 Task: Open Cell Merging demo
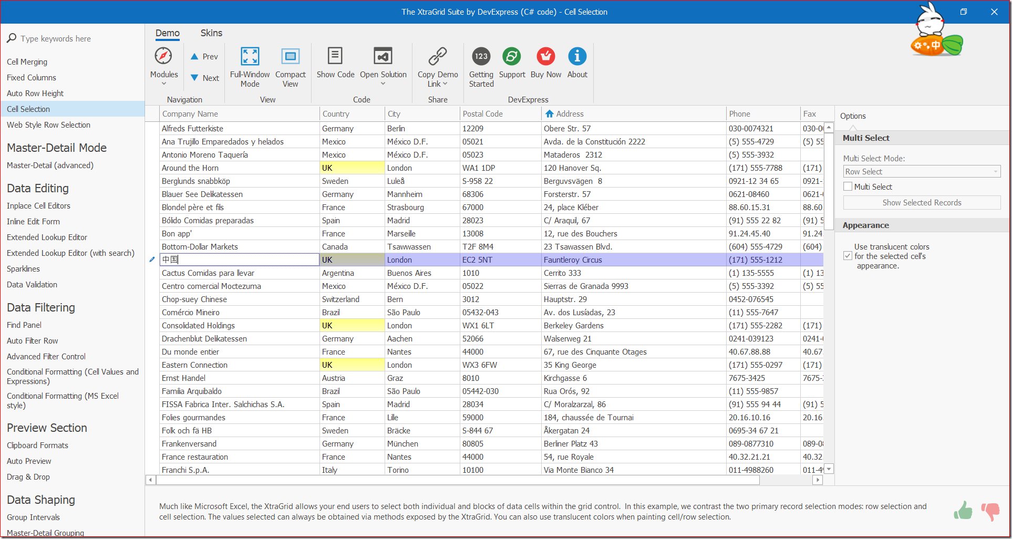coord(27,62)
